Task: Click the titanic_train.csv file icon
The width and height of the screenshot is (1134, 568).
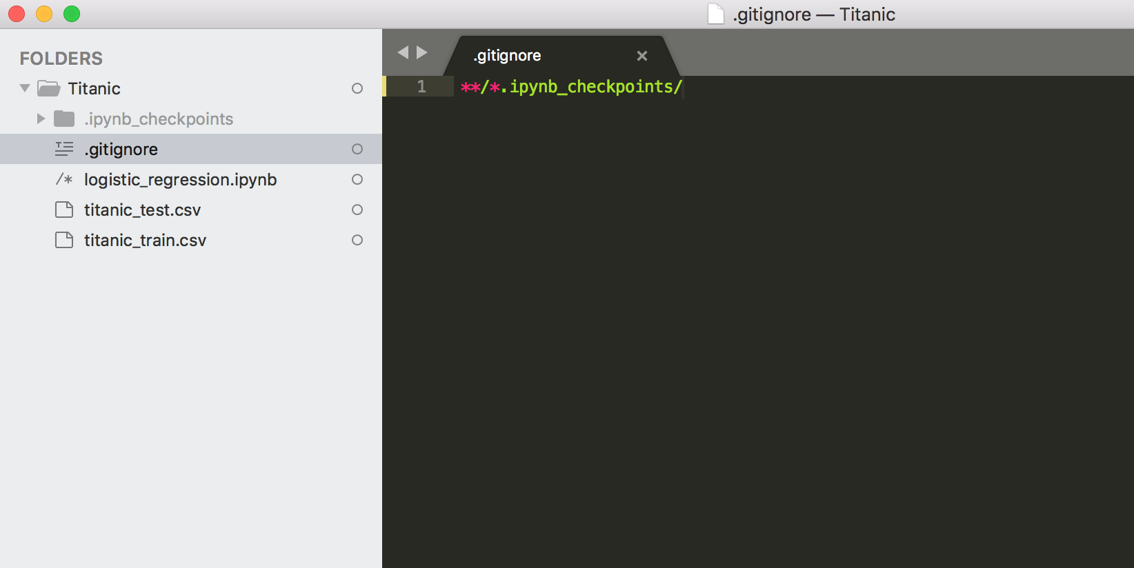Action: [x=64, y=240]
